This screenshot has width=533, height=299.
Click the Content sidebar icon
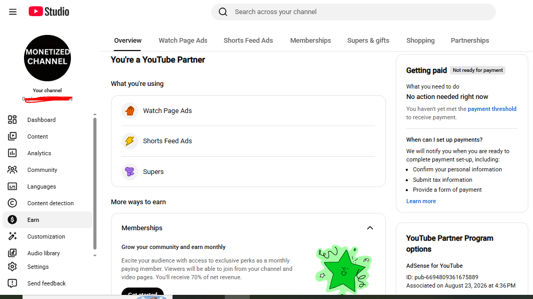(12, 136)
